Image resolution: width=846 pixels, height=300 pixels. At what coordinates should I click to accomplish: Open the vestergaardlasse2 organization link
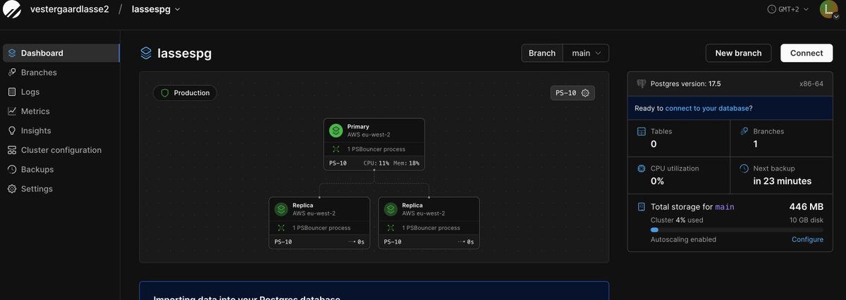click(70, 9)
